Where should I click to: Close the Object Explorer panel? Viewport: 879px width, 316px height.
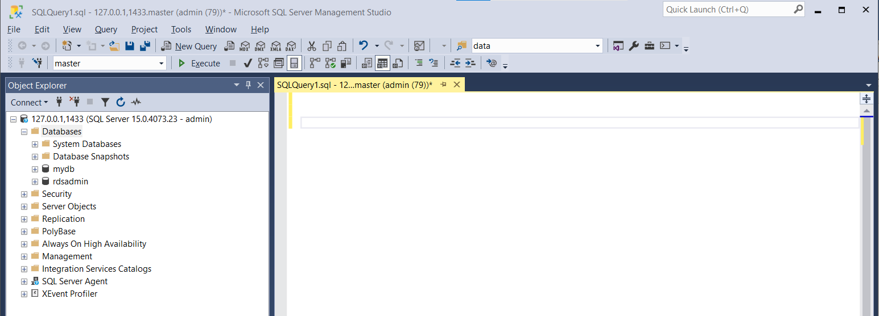261,85
